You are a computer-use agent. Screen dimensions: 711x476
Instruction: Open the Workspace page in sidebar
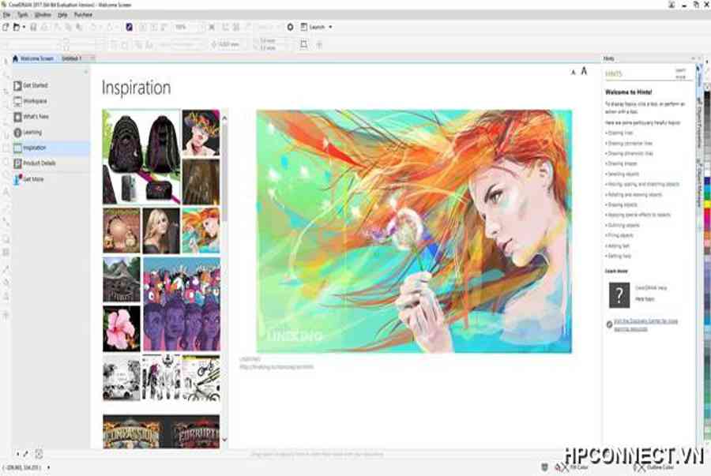[35, 101]
